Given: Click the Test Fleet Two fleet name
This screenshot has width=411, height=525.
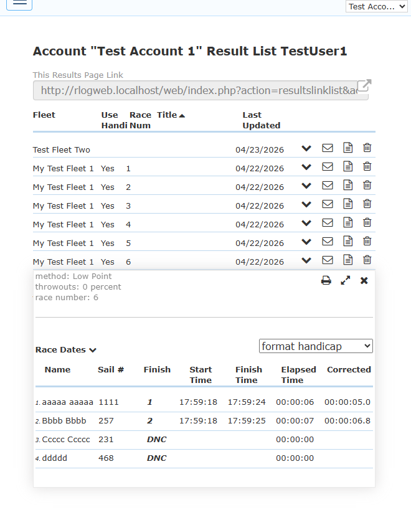Looking at the screenshot, I should [x=62, y=149].
